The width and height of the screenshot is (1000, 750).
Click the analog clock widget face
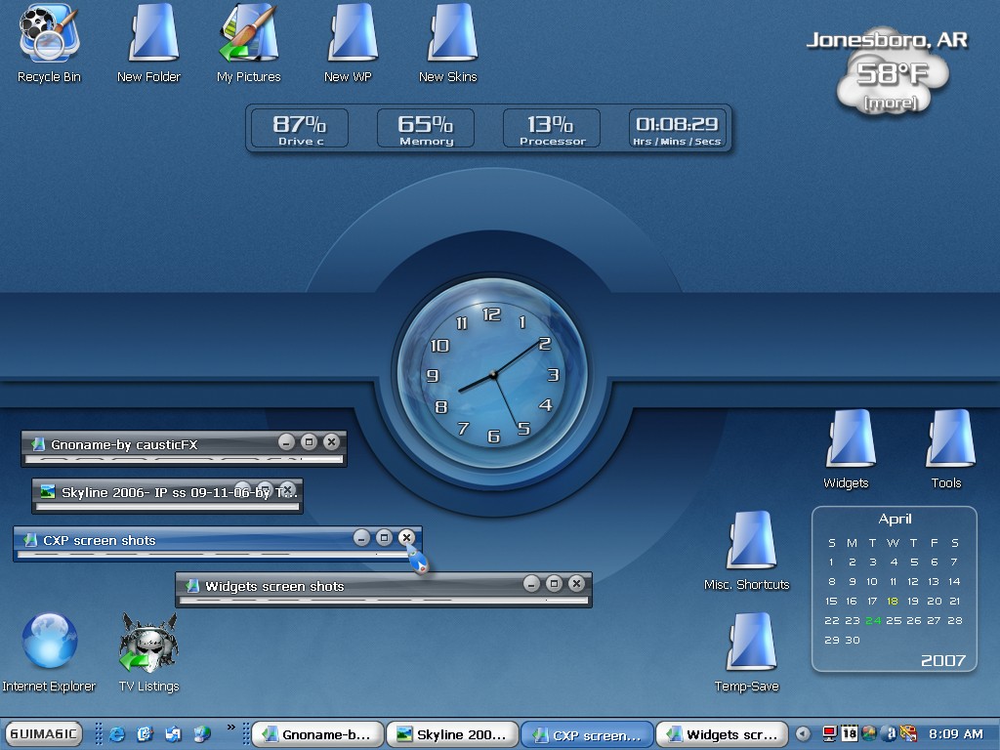click(x=492, y=374)
